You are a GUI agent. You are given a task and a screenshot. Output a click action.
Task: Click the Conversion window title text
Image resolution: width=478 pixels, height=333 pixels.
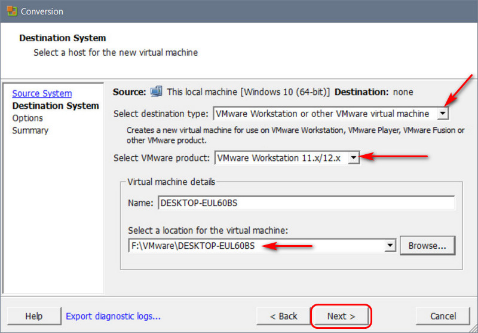point(42,11)
